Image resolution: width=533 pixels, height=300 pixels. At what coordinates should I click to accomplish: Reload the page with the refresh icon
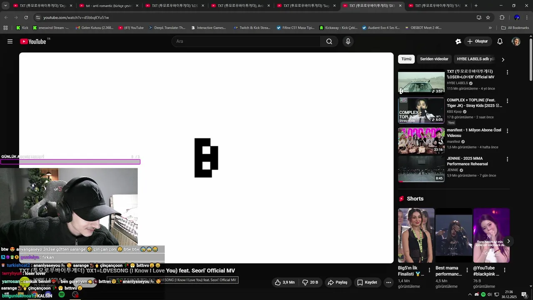click(26, 17)
